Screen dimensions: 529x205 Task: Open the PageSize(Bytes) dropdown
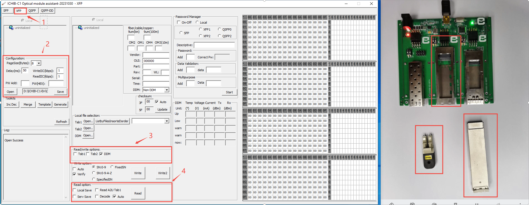pos(39,63)
